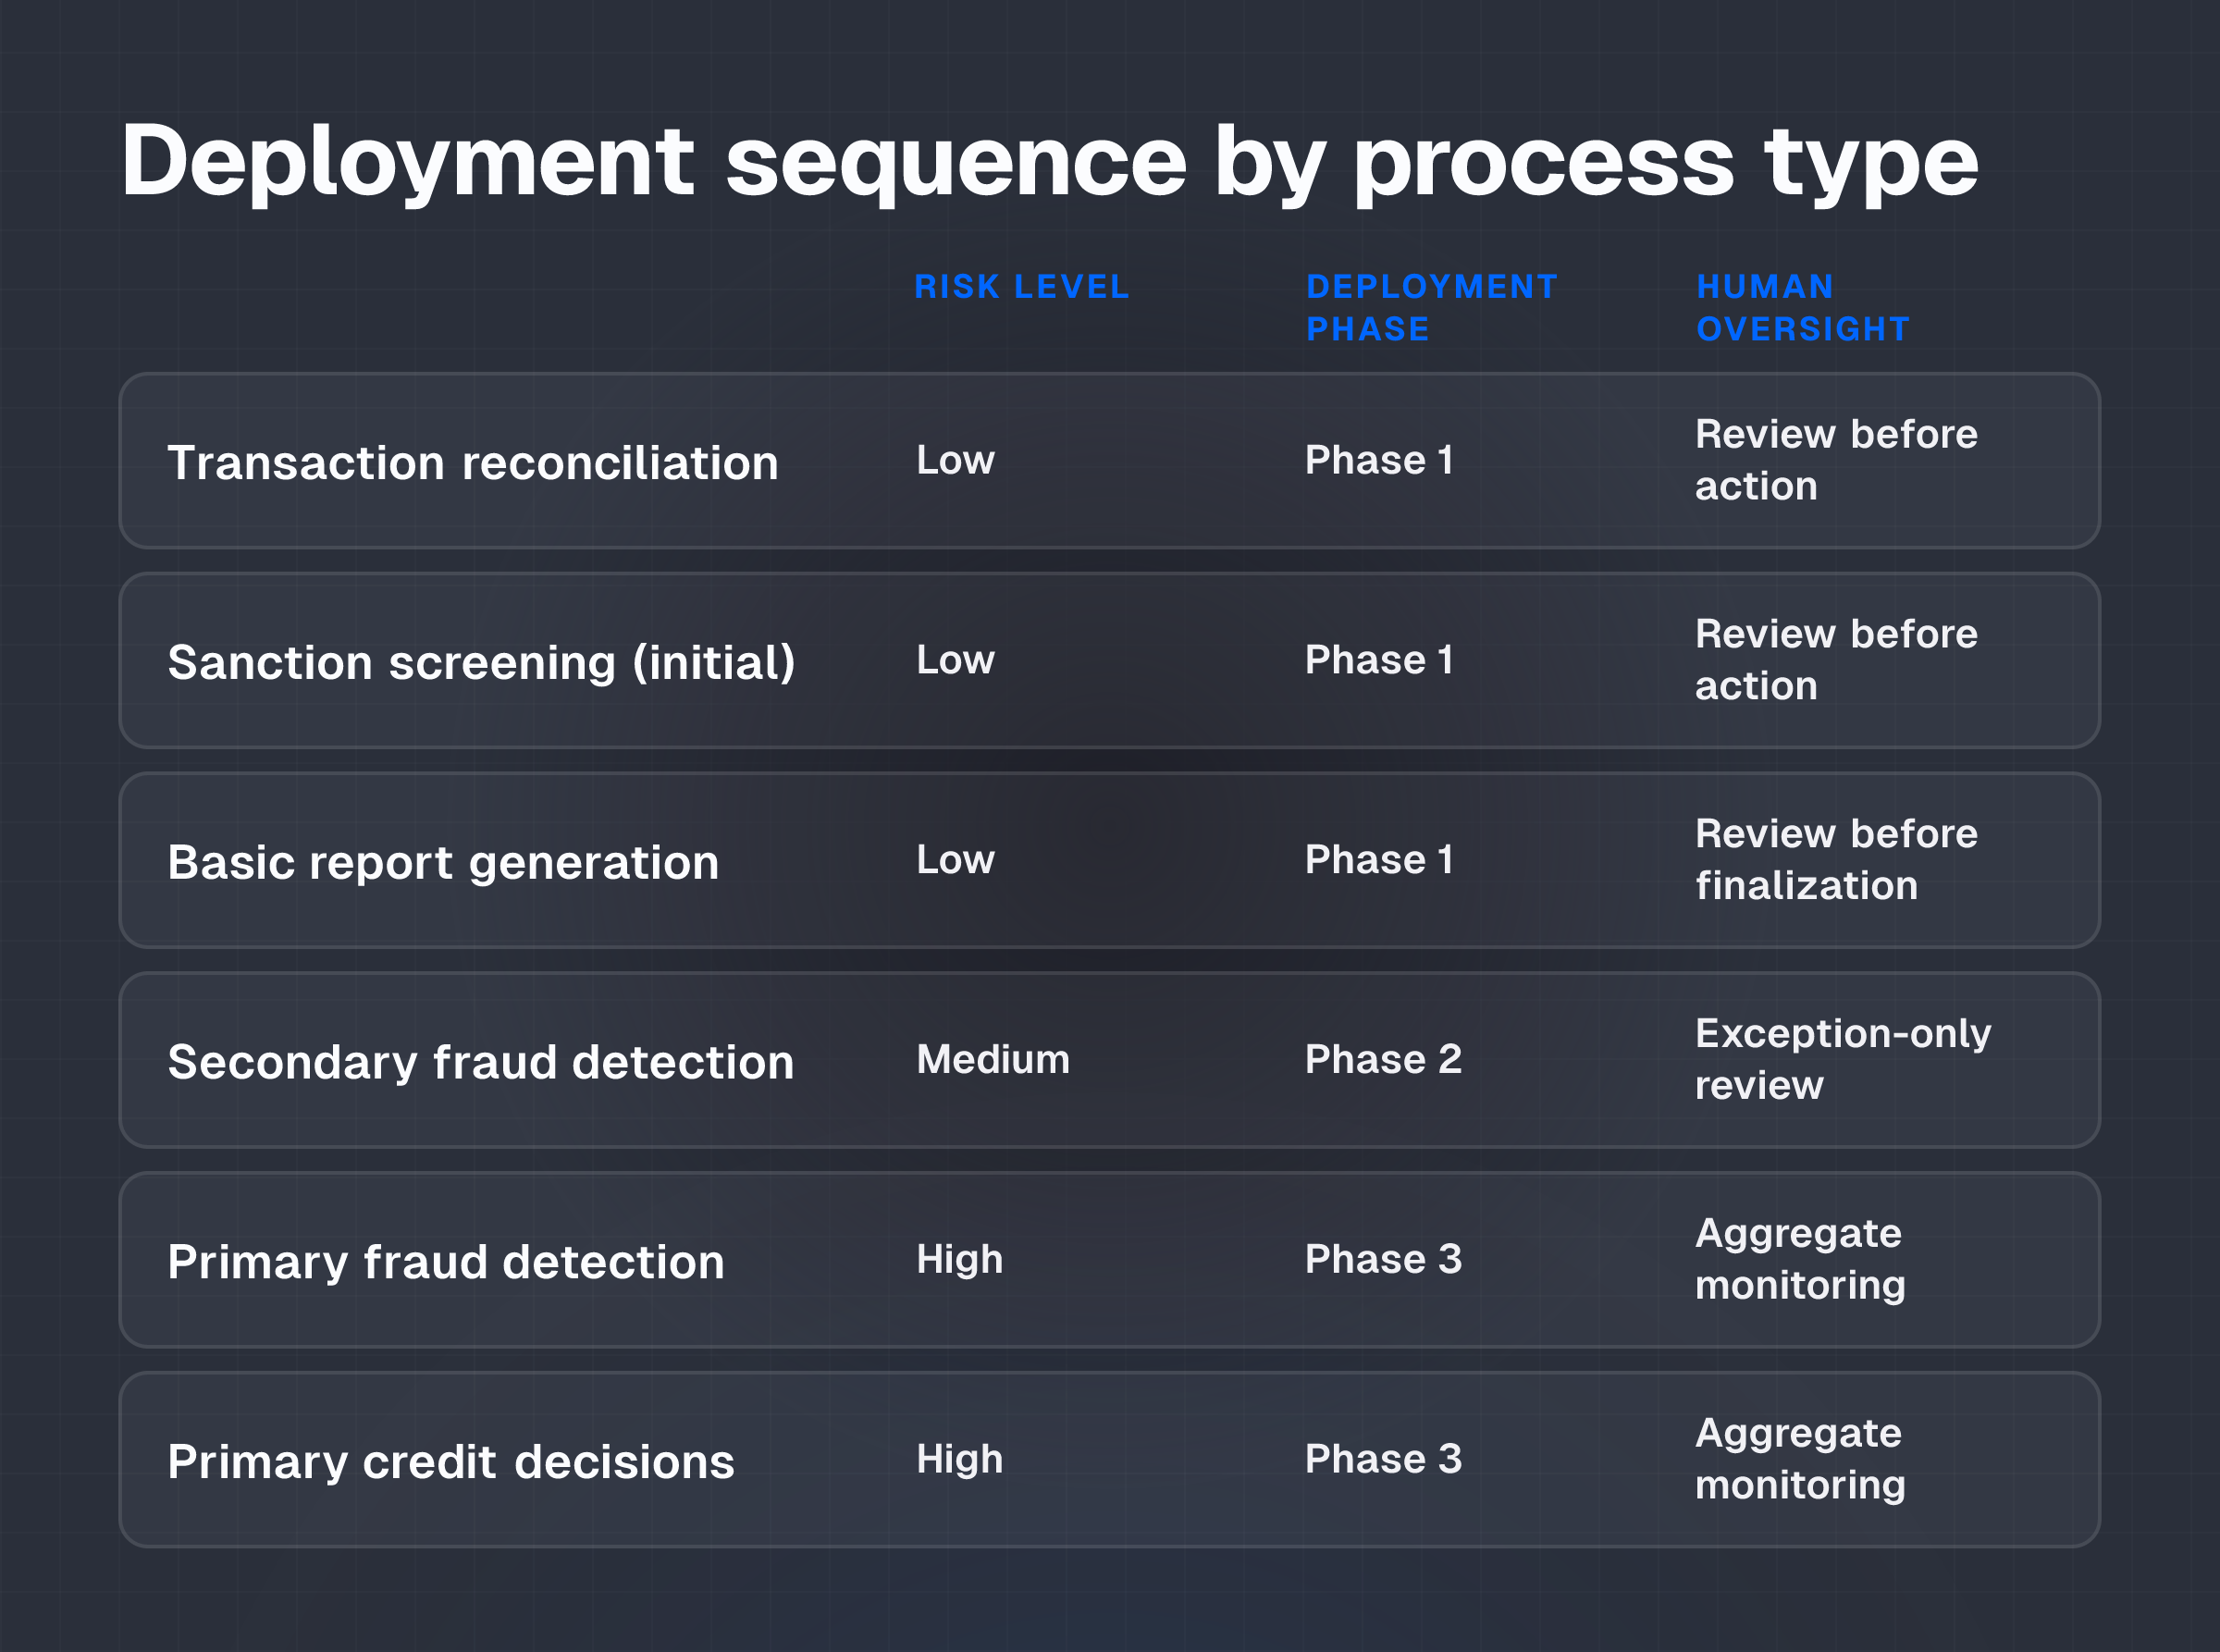Select the 'Primary fraud detection' row label
Screen dimensions: 2220x1652
446,1262
